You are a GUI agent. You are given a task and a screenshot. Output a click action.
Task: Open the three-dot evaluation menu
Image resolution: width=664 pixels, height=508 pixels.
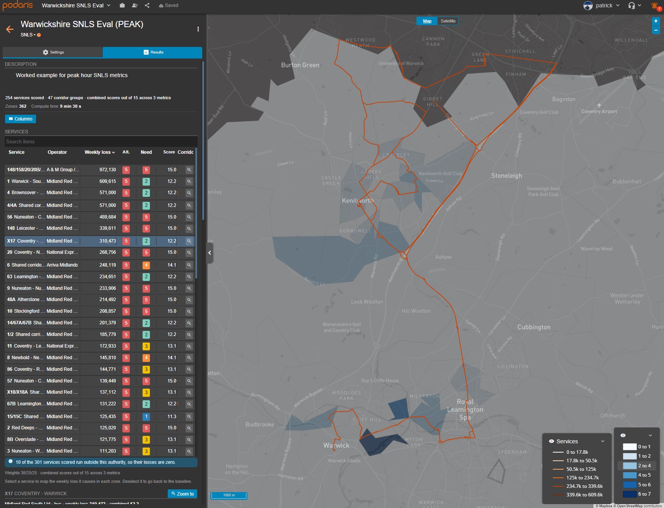coord(198,29)
